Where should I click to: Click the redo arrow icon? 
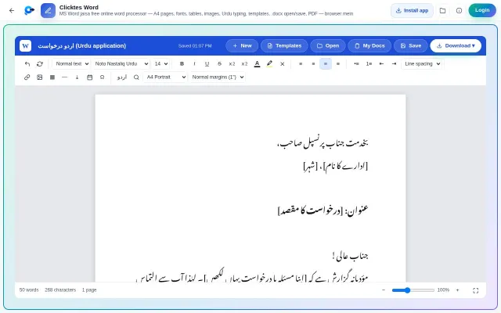coord(40,64)
